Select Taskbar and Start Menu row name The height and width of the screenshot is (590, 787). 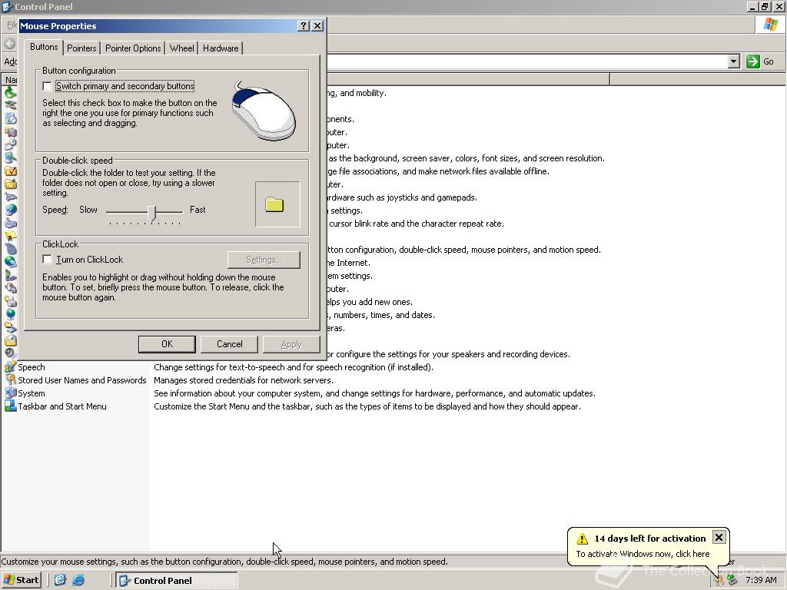(62, 406)
